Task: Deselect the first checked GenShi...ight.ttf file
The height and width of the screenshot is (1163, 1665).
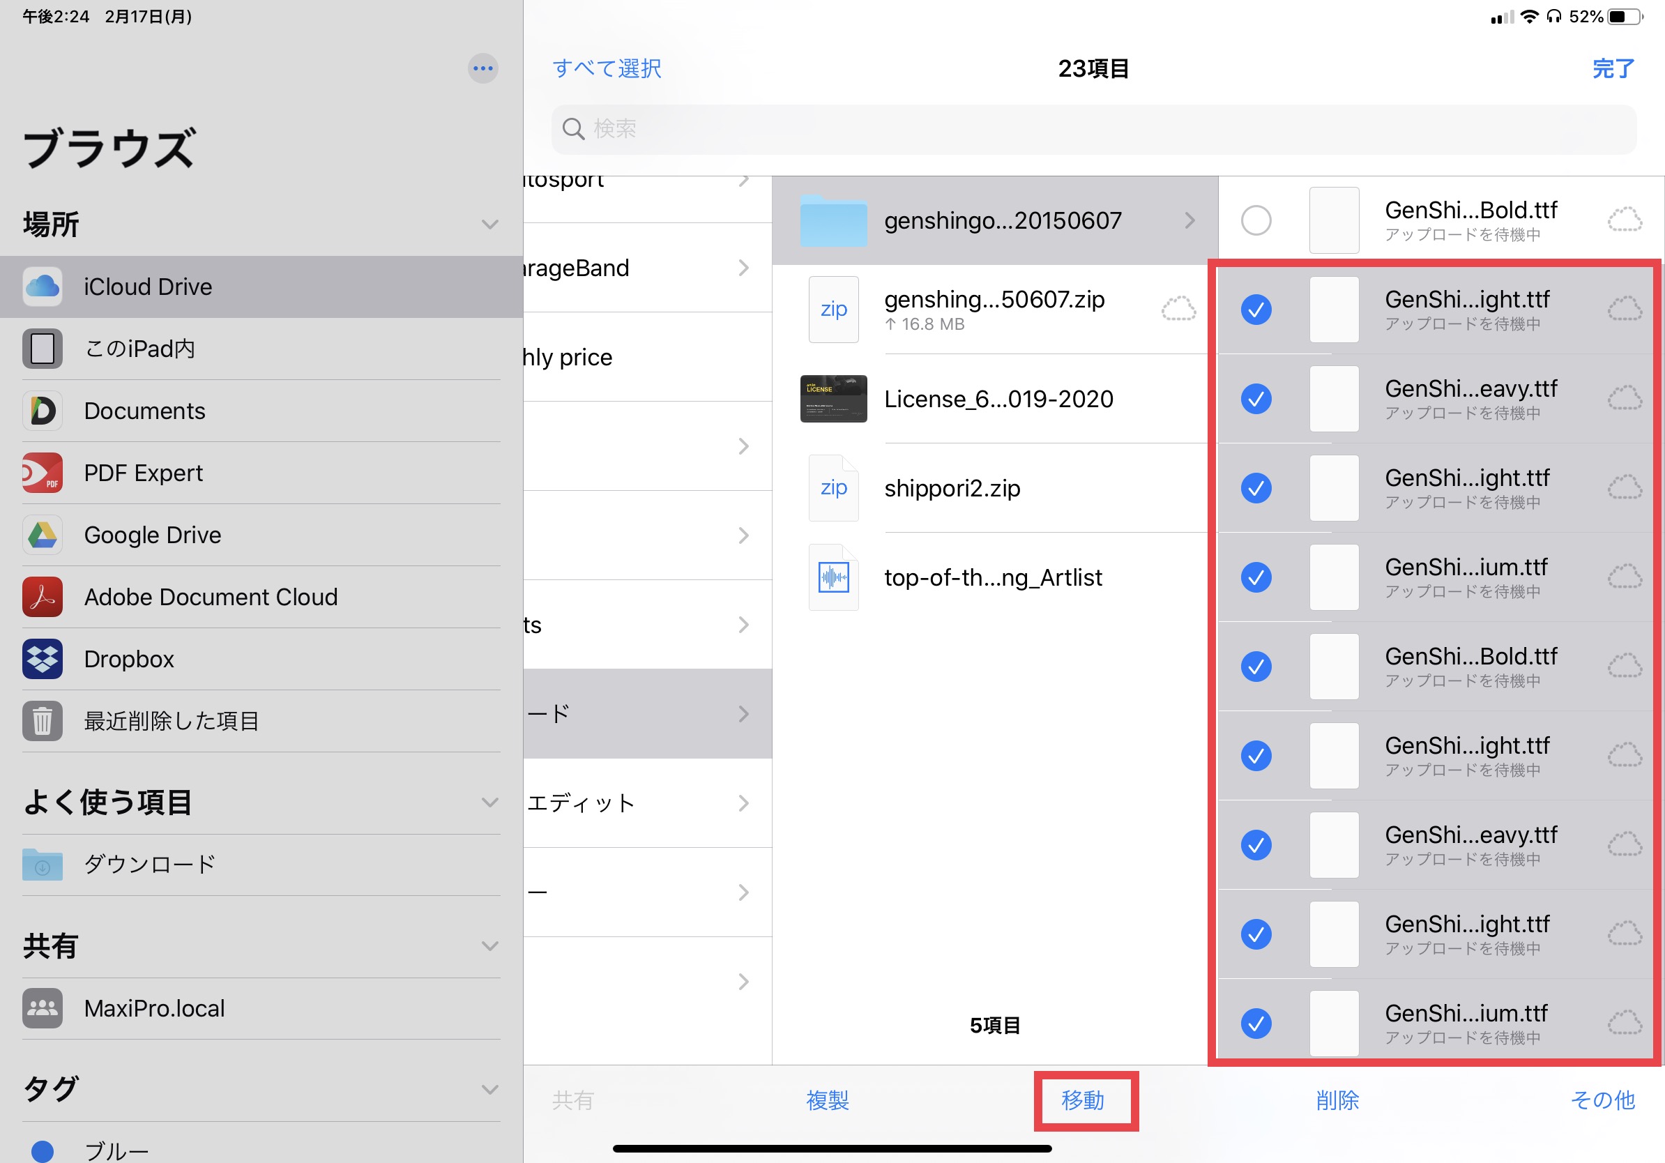Action: click(x=1255, y=310)
